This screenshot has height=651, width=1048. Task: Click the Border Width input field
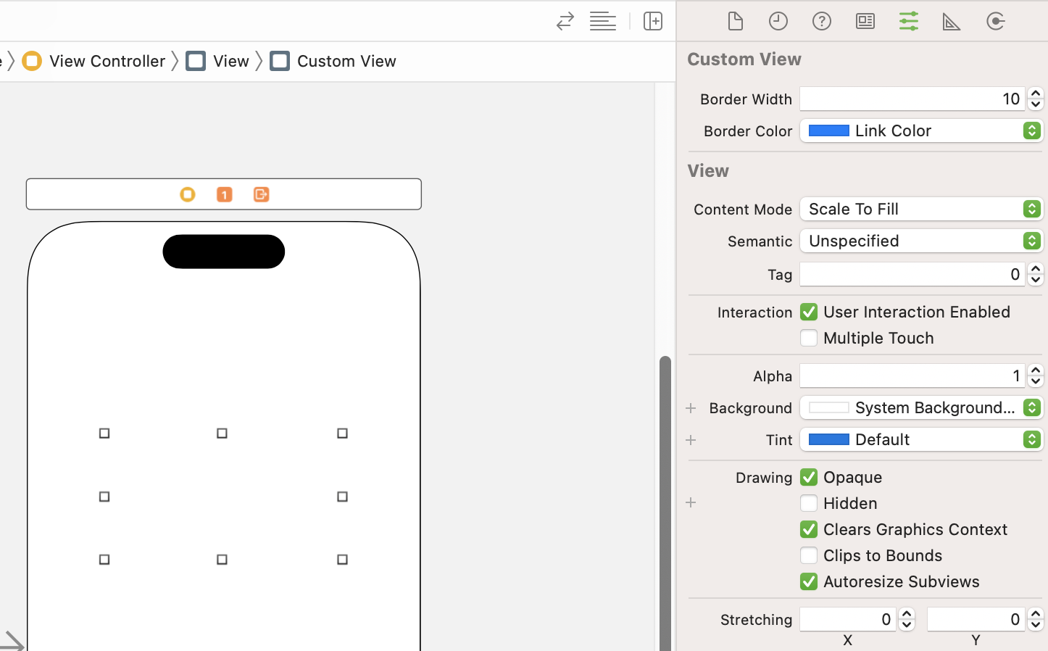[x=912, y=99]
